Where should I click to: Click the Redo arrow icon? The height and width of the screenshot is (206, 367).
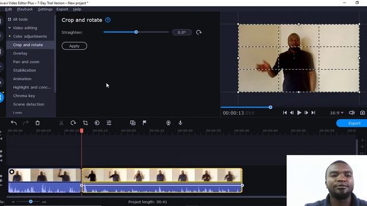pyautogui.click(x=26, y=123)
